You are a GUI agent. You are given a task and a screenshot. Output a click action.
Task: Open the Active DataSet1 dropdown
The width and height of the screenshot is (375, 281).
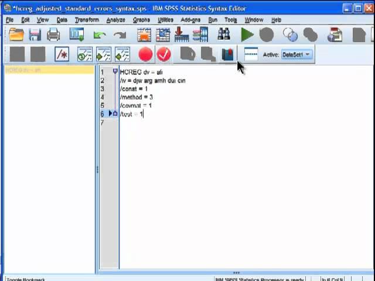[x=296, y=55]
